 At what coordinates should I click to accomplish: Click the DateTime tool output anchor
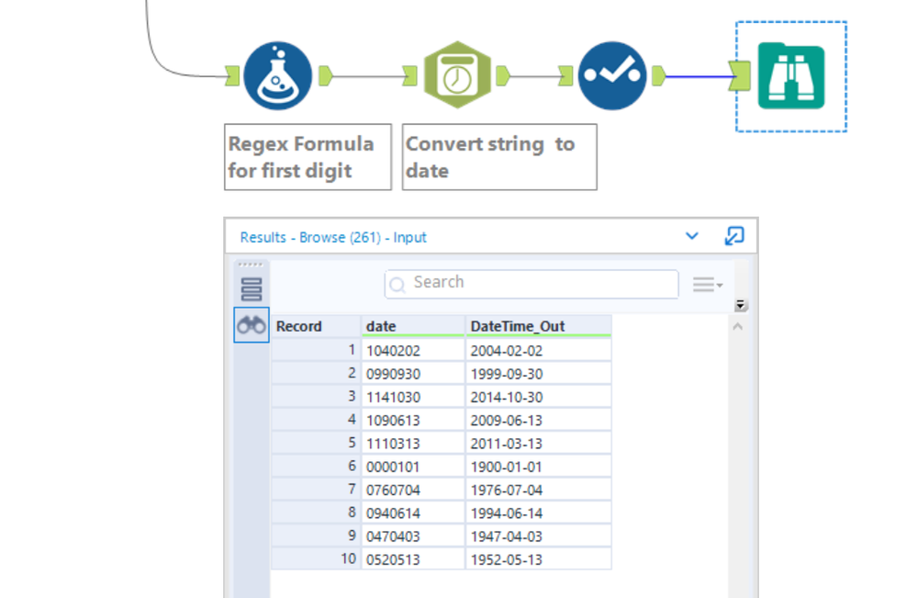click(x=503, y=75)
